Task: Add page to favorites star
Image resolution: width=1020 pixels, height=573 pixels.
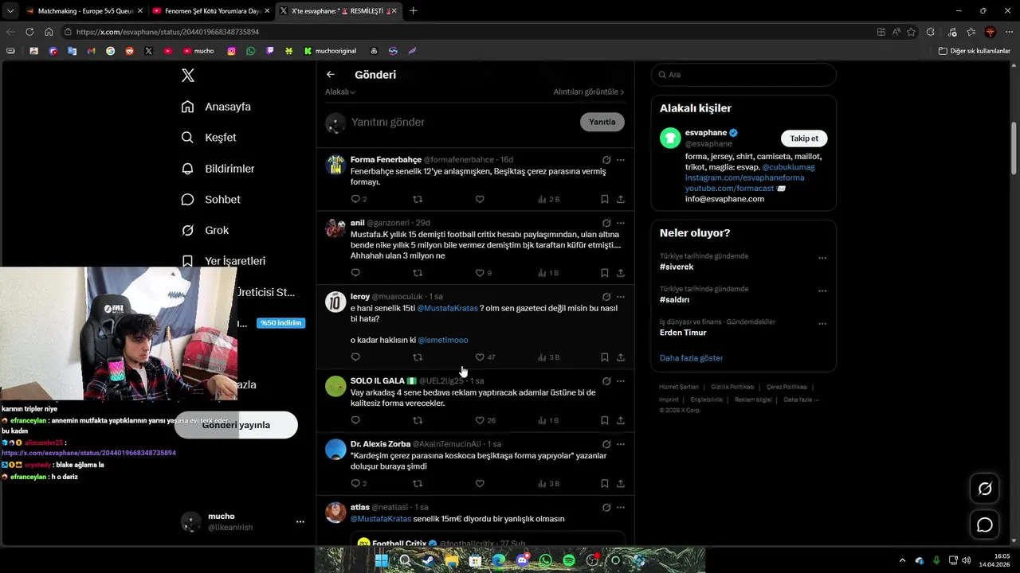Action: (911, 32)
